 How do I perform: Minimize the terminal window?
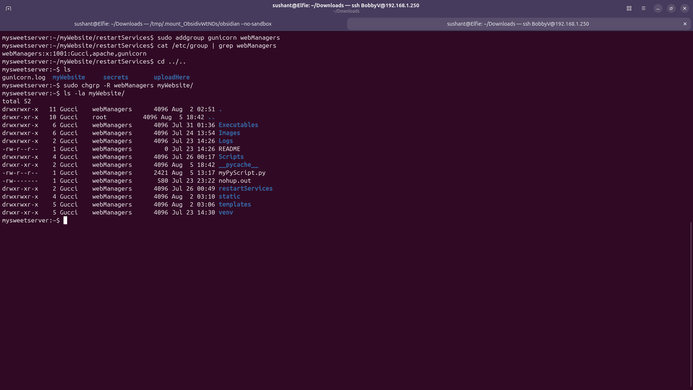coord(658,8)
